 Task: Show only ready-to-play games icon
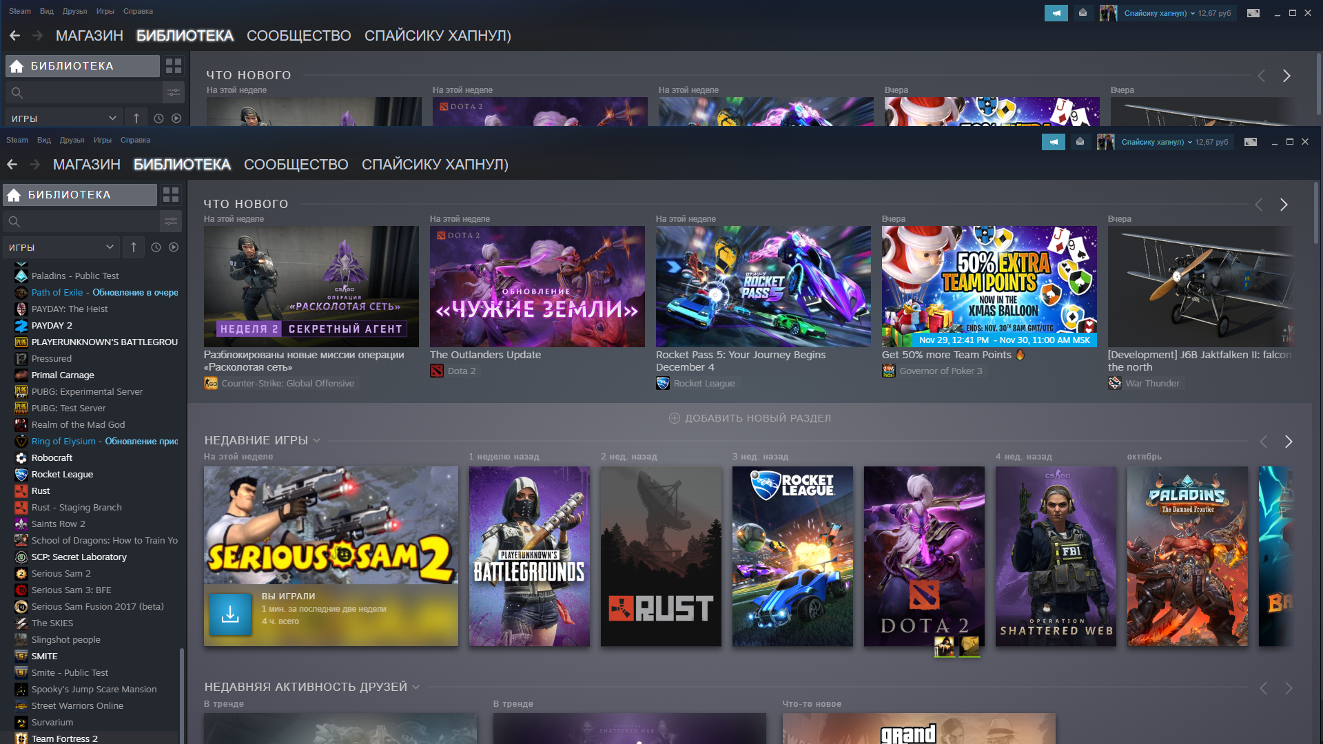point(174,247)
